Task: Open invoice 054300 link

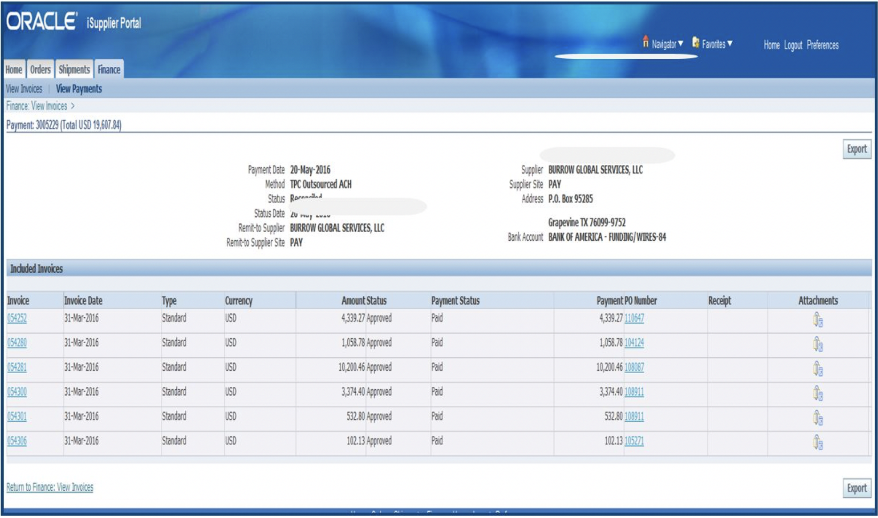Action: 17,392
